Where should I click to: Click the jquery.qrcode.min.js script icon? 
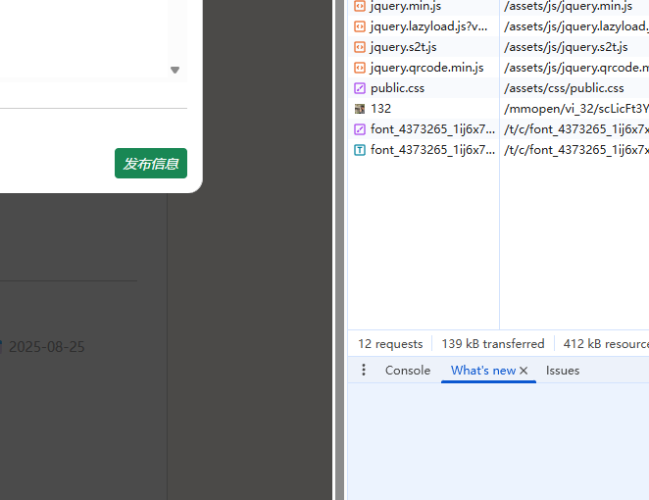coord(360,68)
